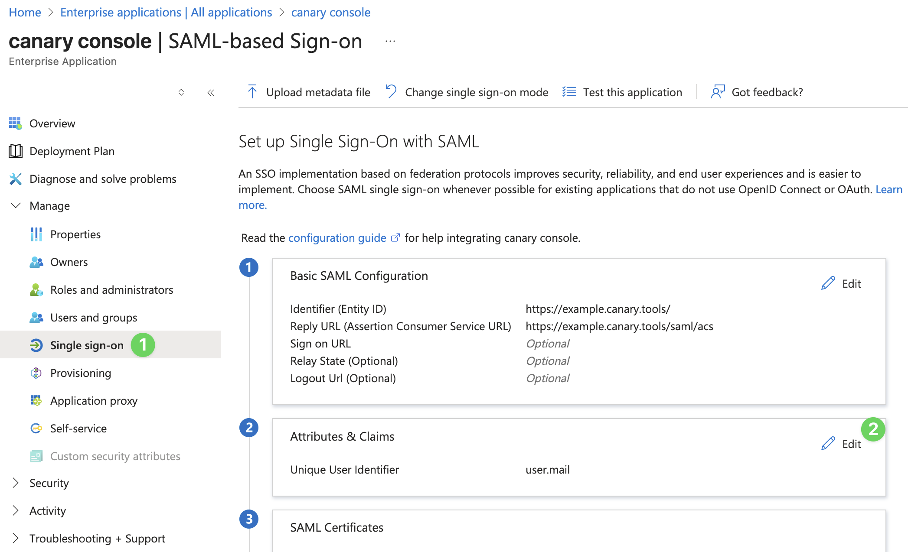Select Single sign-on in the sidebar

coord(111,345)
